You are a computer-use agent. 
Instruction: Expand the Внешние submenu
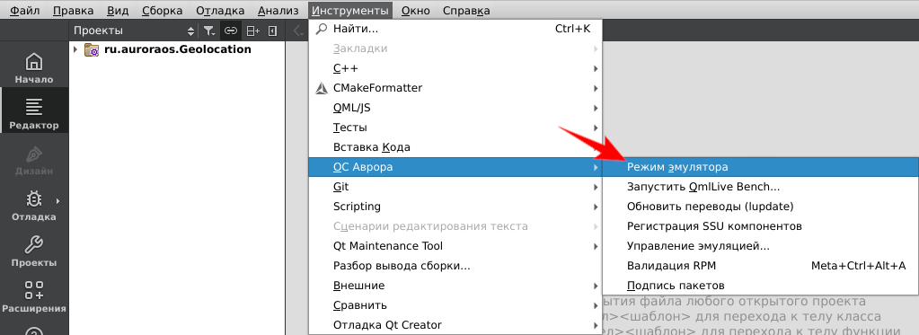455,286
